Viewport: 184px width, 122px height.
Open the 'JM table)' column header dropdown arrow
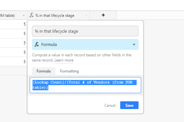pyautogui.click(x=24, y=16)
